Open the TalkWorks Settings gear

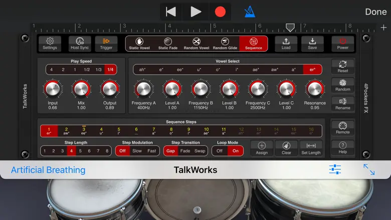pyautogui.click(x=50, y=44)
